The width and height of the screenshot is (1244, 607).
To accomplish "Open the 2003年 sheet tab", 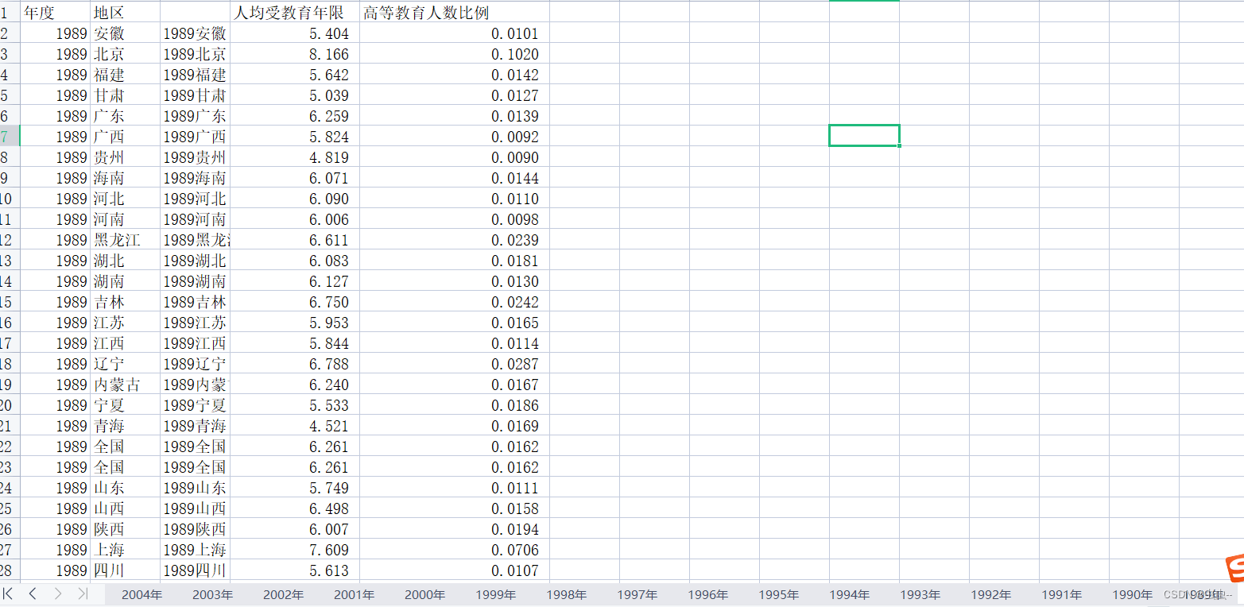I will click(x=211, y=593).
